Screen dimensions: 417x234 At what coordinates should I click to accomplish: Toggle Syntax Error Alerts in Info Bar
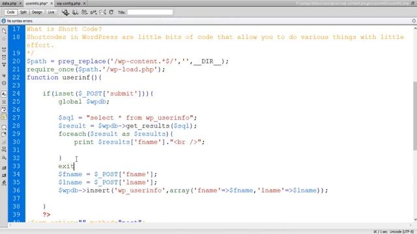(4, 116)
